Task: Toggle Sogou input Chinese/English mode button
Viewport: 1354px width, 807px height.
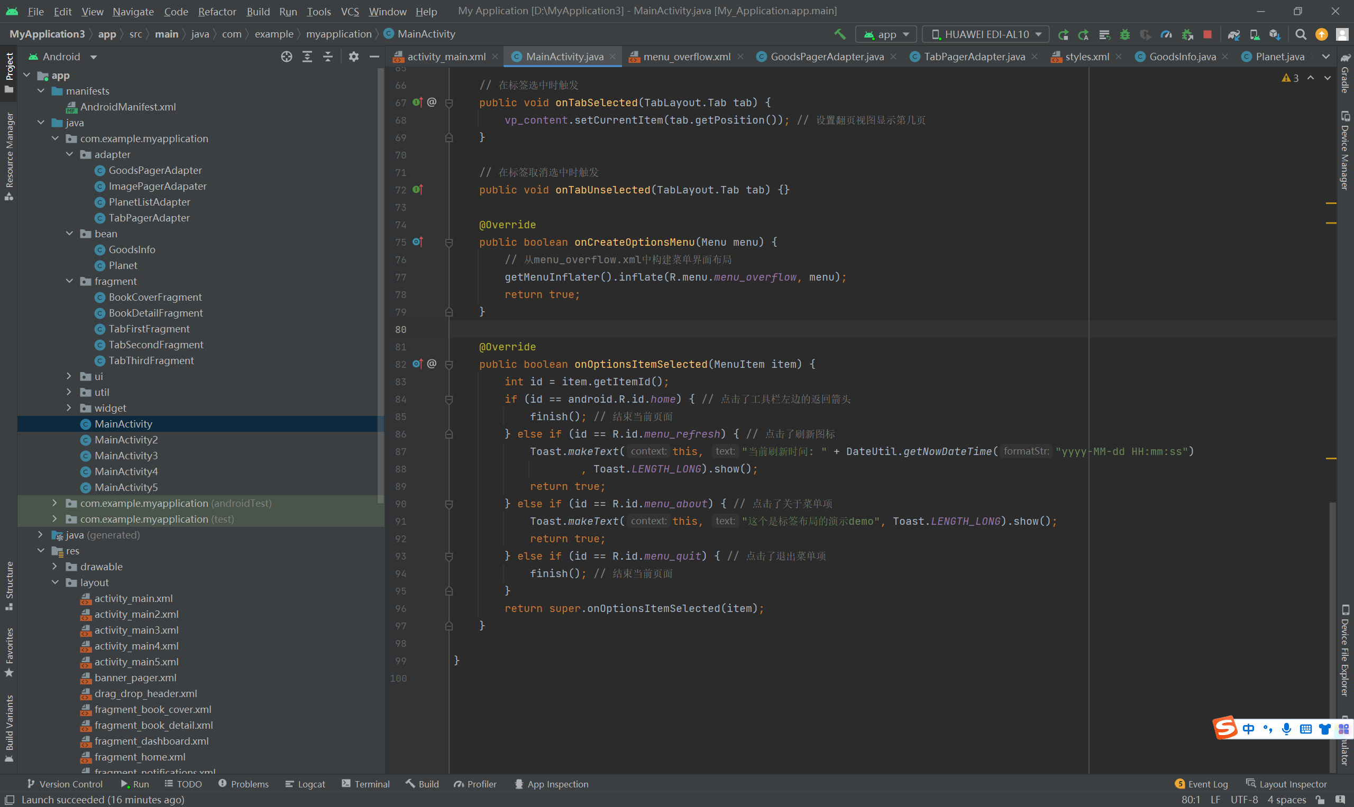Action: [1248, 729]
